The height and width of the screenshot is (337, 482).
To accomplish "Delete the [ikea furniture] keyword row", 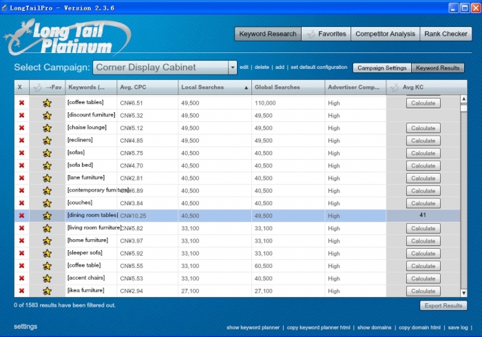I will [x=21, y=291].
